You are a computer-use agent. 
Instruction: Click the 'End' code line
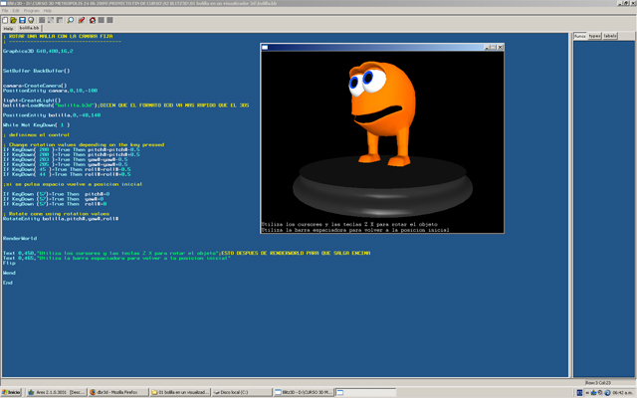coord(8,283)
